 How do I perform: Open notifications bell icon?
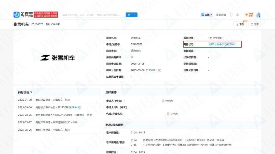click(238, 15)
